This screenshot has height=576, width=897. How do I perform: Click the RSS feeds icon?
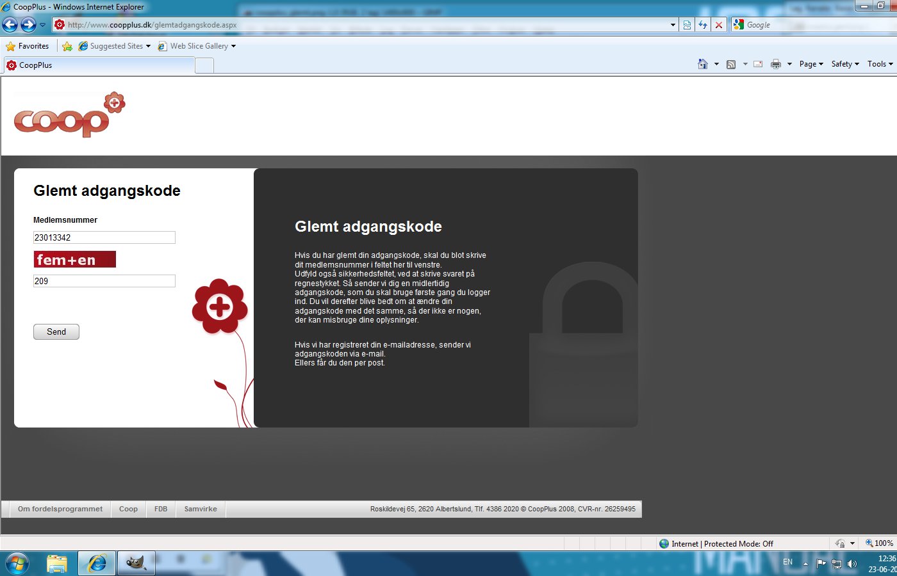click(731, 64)
